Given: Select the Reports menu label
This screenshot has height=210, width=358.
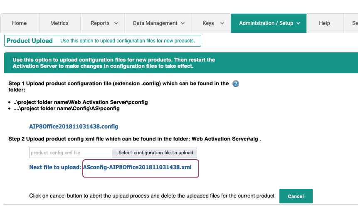Looking at the screenshot, I should point(100,23).
